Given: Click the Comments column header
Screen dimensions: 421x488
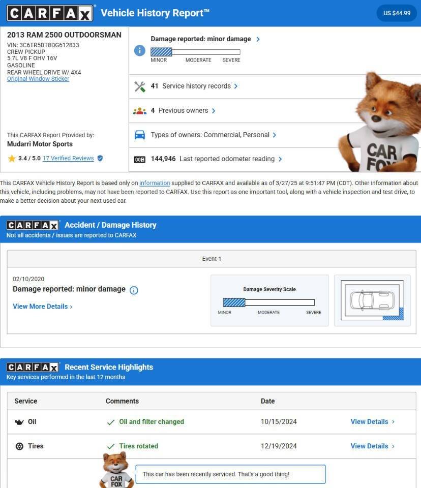Looking at the screenshot, I should click(122, 401).
